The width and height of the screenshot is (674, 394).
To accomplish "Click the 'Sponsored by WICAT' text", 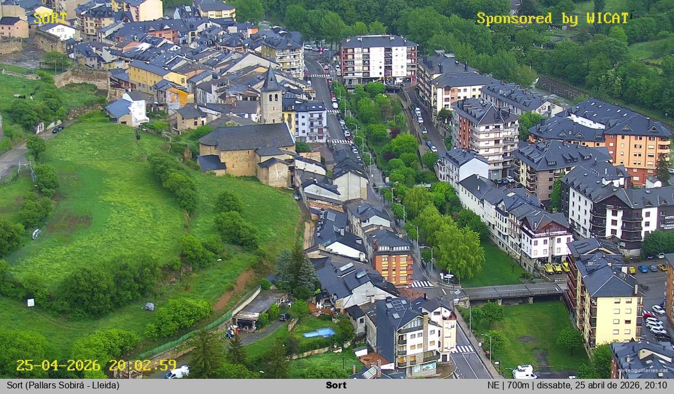I will tap(553, 19).
